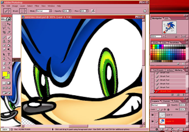Open the tool preset picker arrow

coord(9,11)
